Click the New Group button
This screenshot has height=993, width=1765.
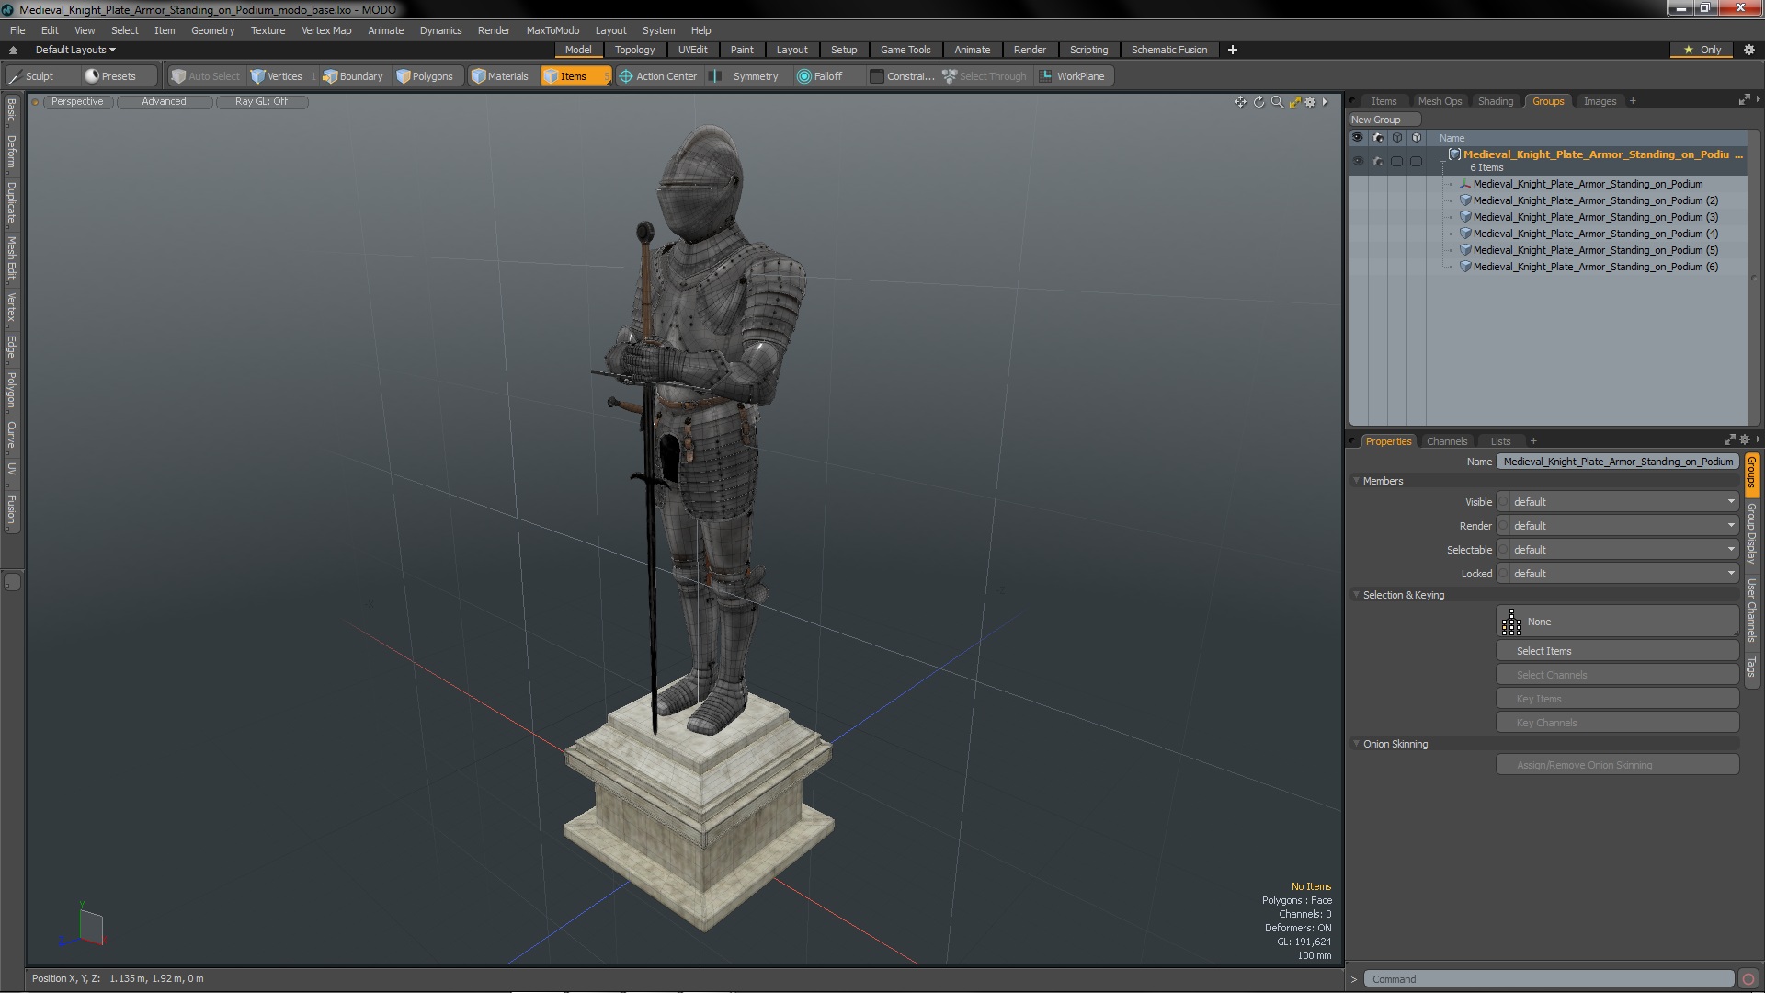tap(1376, 120)
